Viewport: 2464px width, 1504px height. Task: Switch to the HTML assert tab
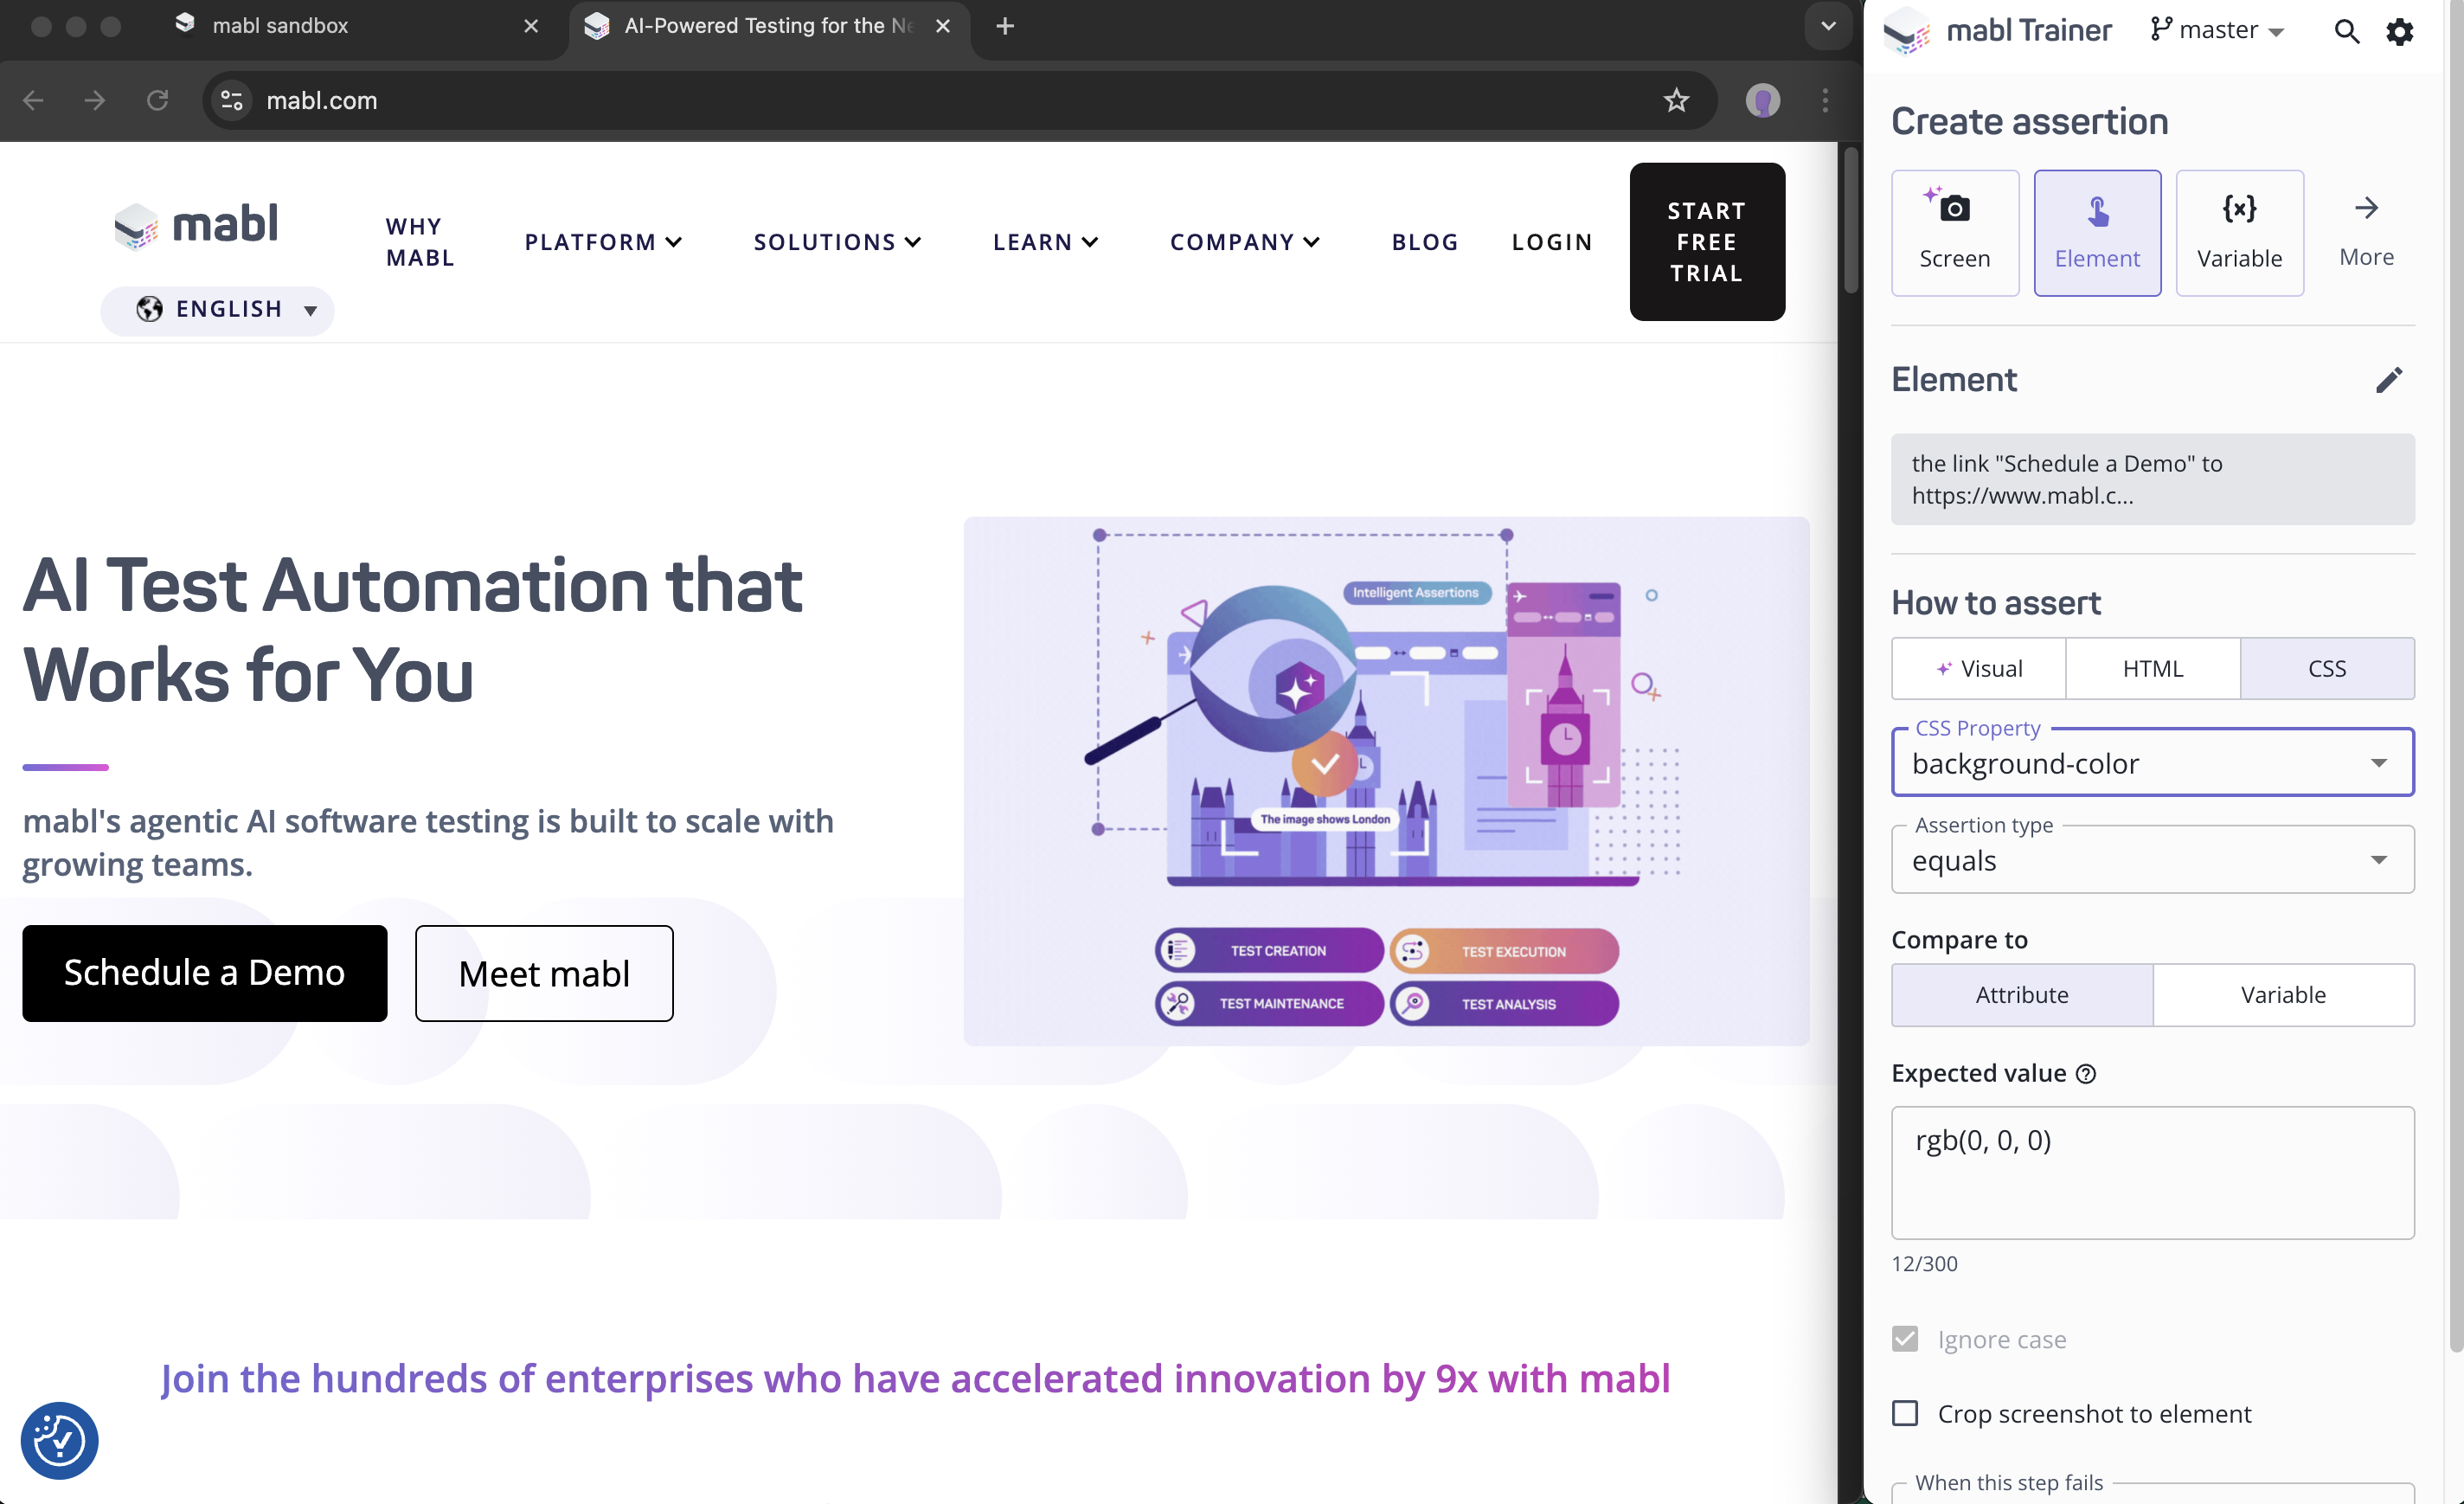click(2152, 668)
